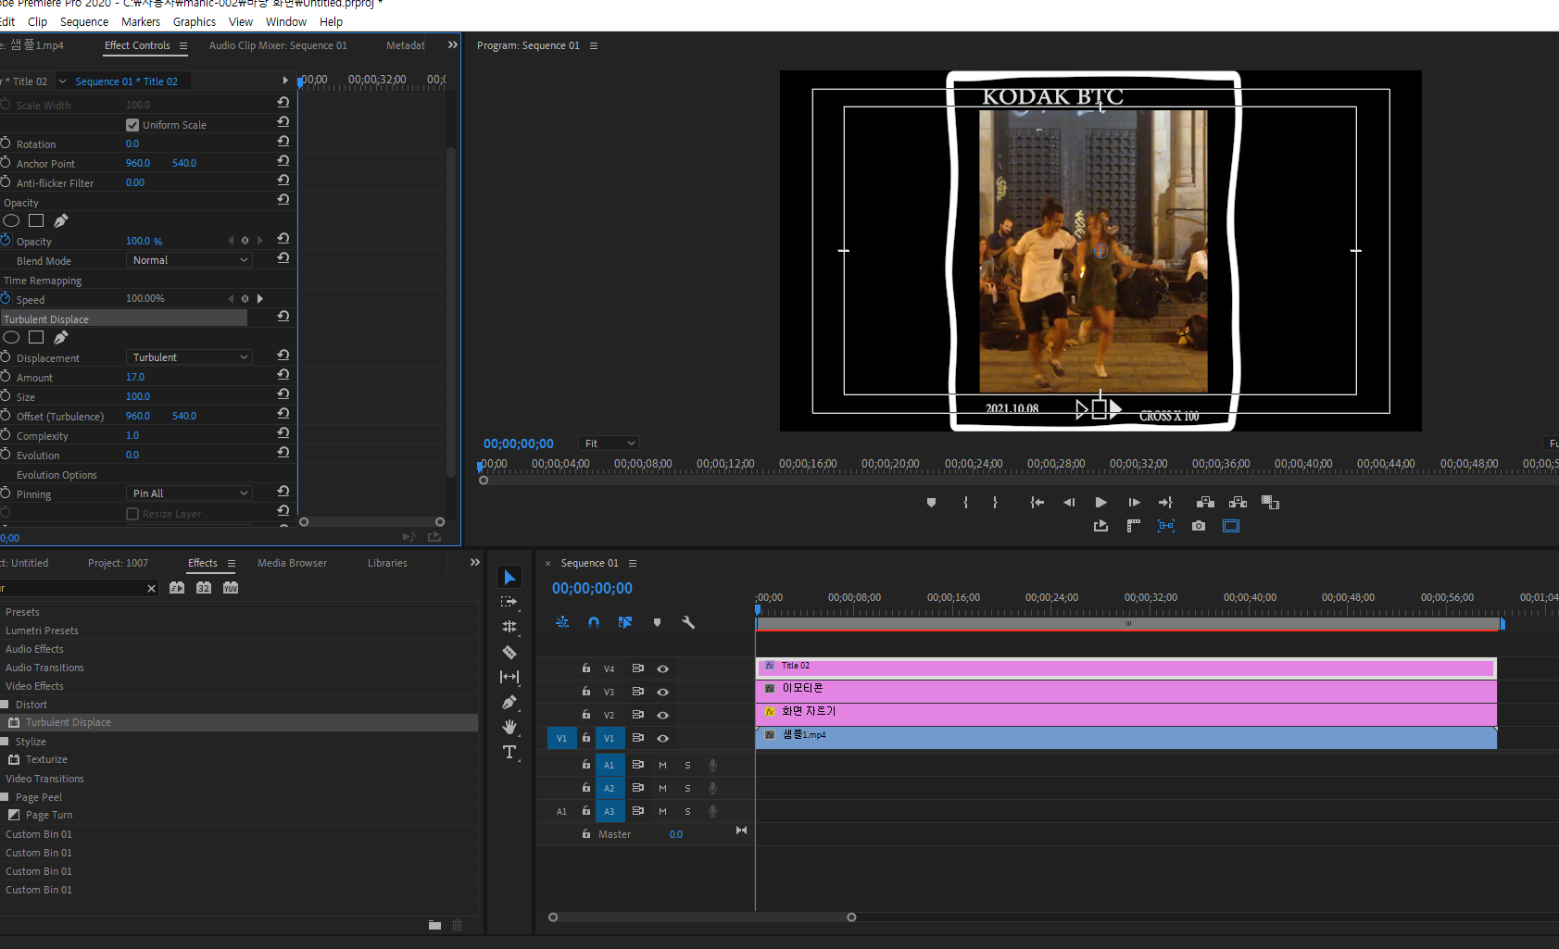Click the Export Frame camera icon
Screen dimensions: 1559x949
1199,526
